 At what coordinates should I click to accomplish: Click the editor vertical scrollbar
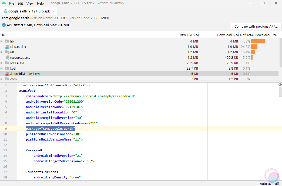point(281,92)
